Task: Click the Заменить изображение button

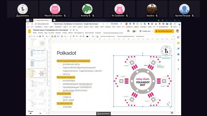Action: [108, 36]
